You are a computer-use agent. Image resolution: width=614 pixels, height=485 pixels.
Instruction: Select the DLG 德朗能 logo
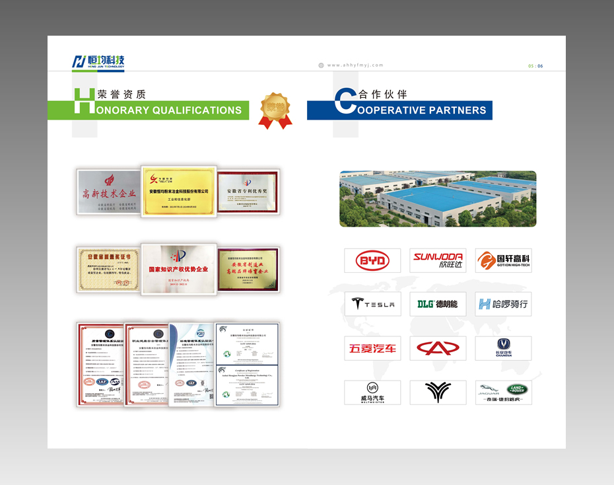pos(438,304)
